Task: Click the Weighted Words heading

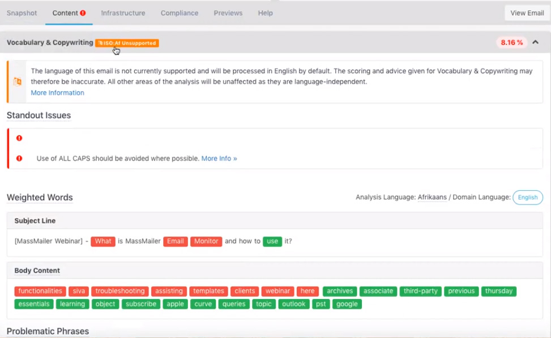Action: pos(40,198)
